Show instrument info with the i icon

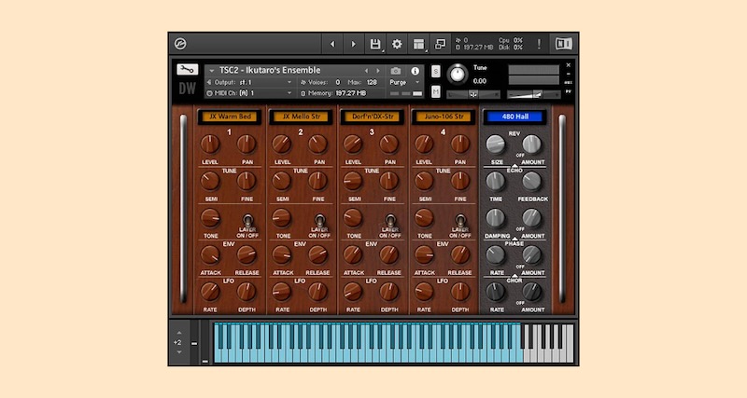pyautogui.click(x=415, y=71)
